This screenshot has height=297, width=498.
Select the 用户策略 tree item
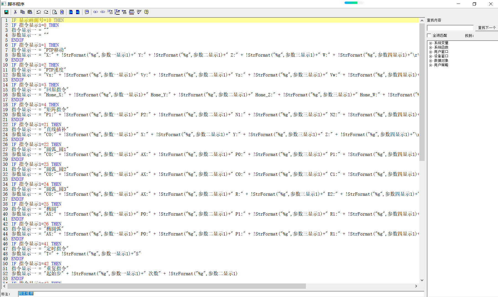pos(441,65)
